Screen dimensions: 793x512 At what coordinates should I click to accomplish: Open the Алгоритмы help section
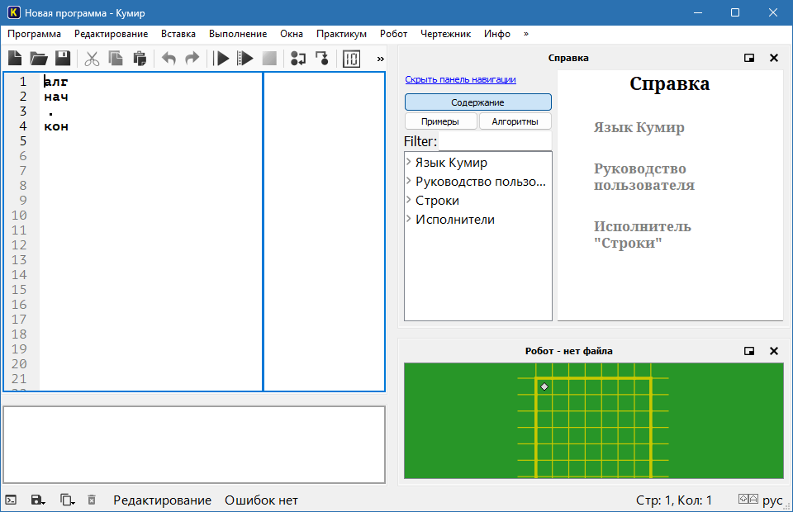click(x=515, y=121)
